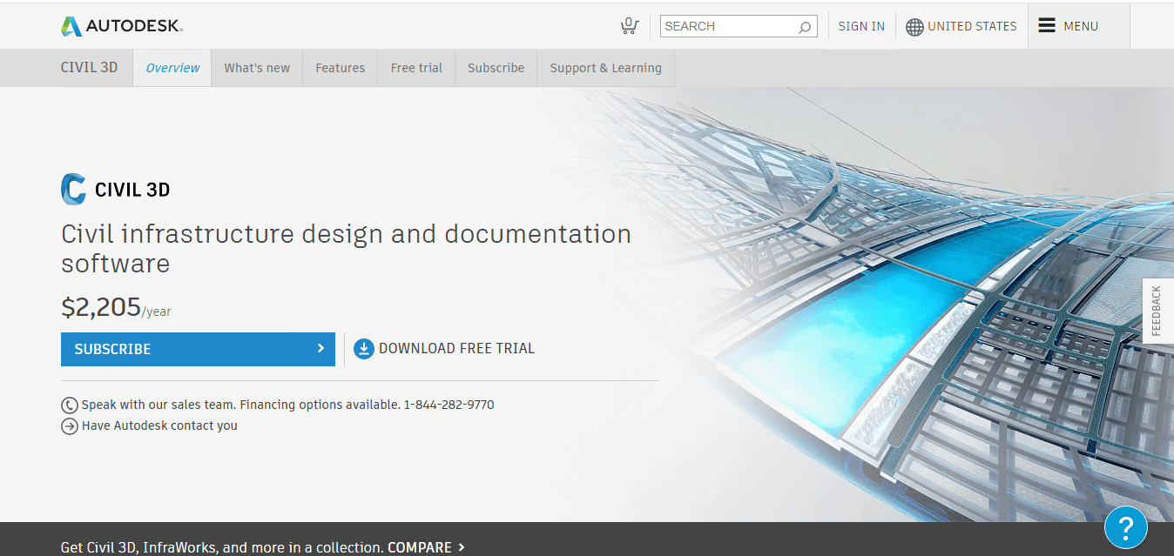Expand the MENU label in the header
1174x556 pixels.
1081,26
